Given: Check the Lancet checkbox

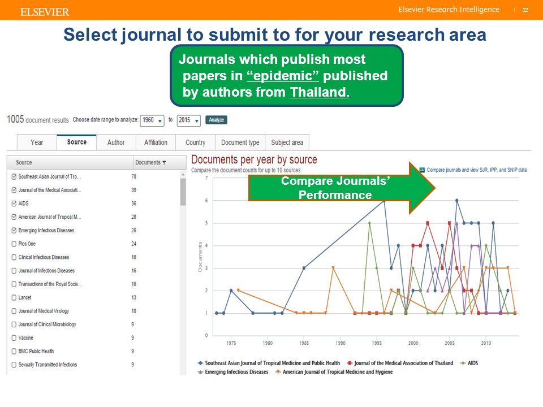Looking at the screenshot, I should tap(14, 297).
